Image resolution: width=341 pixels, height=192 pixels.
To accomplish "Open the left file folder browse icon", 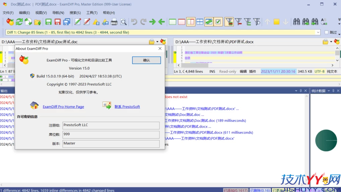I will 152,42.
